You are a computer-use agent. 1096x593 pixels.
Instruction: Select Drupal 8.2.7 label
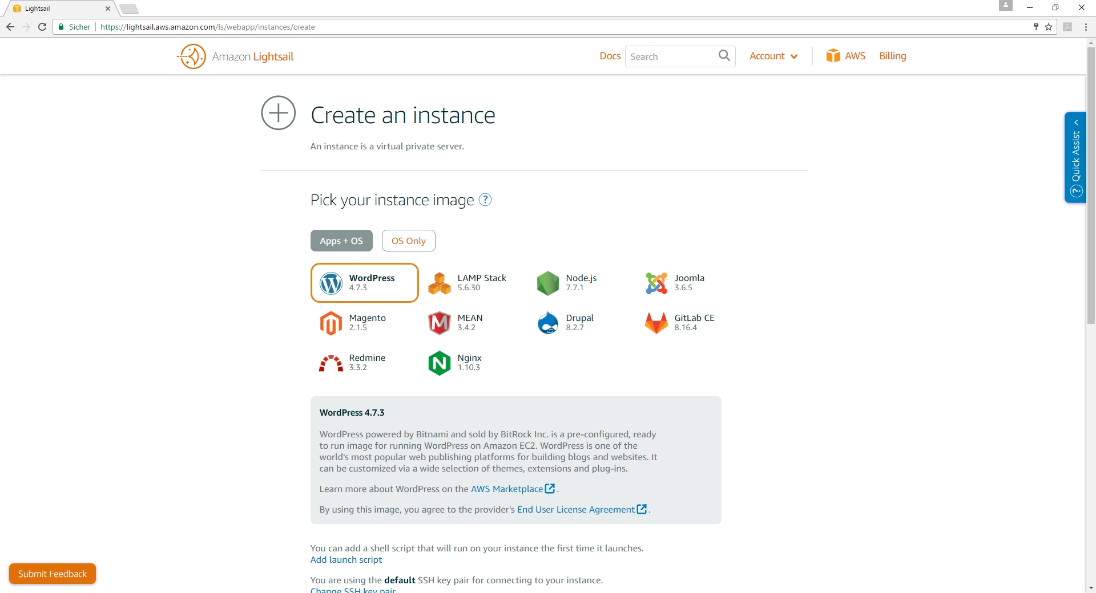pos(579,322)
